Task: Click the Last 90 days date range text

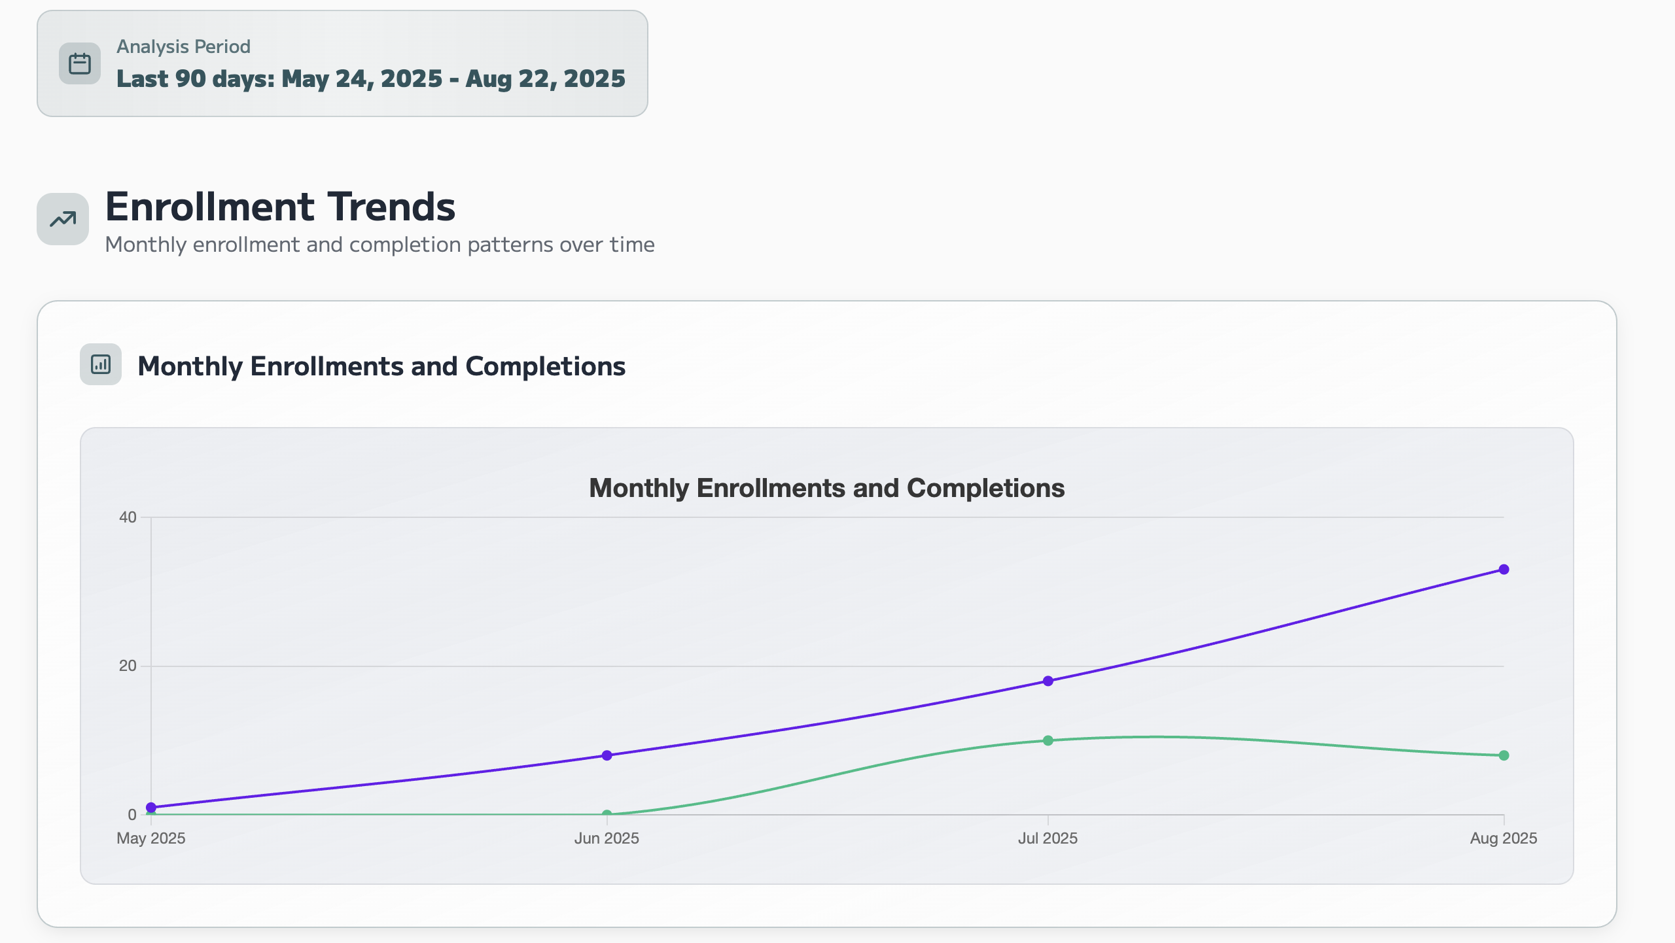Action: [370, 78]
